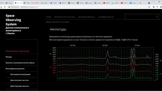Click the Space Observing System site title
Viewport: 162px width, 91px height.
[13, 20]
